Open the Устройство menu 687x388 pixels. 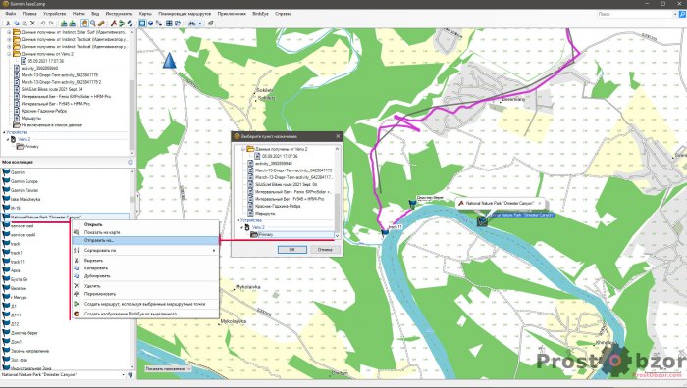click(54, 14)
